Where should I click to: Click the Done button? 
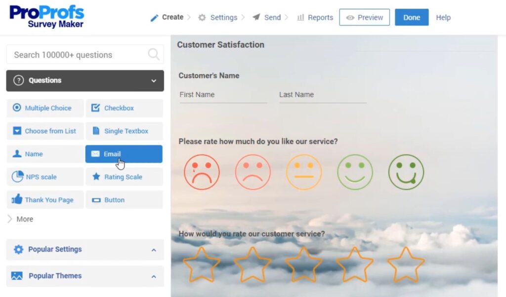[412, 17]
